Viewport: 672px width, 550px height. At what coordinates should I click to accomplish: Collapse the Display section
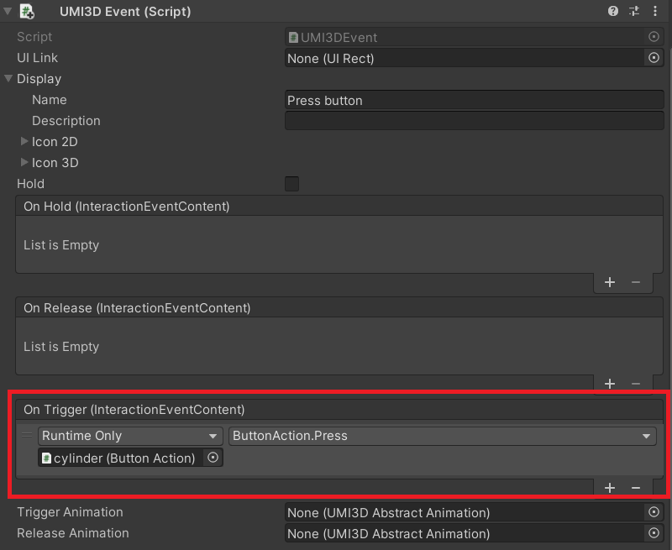[x=8, y=78]
